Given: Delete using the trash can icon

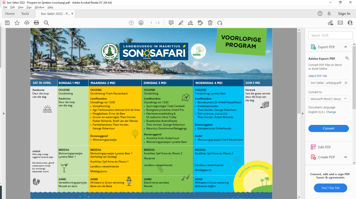Looking at the screenshot, I should 210,23.
